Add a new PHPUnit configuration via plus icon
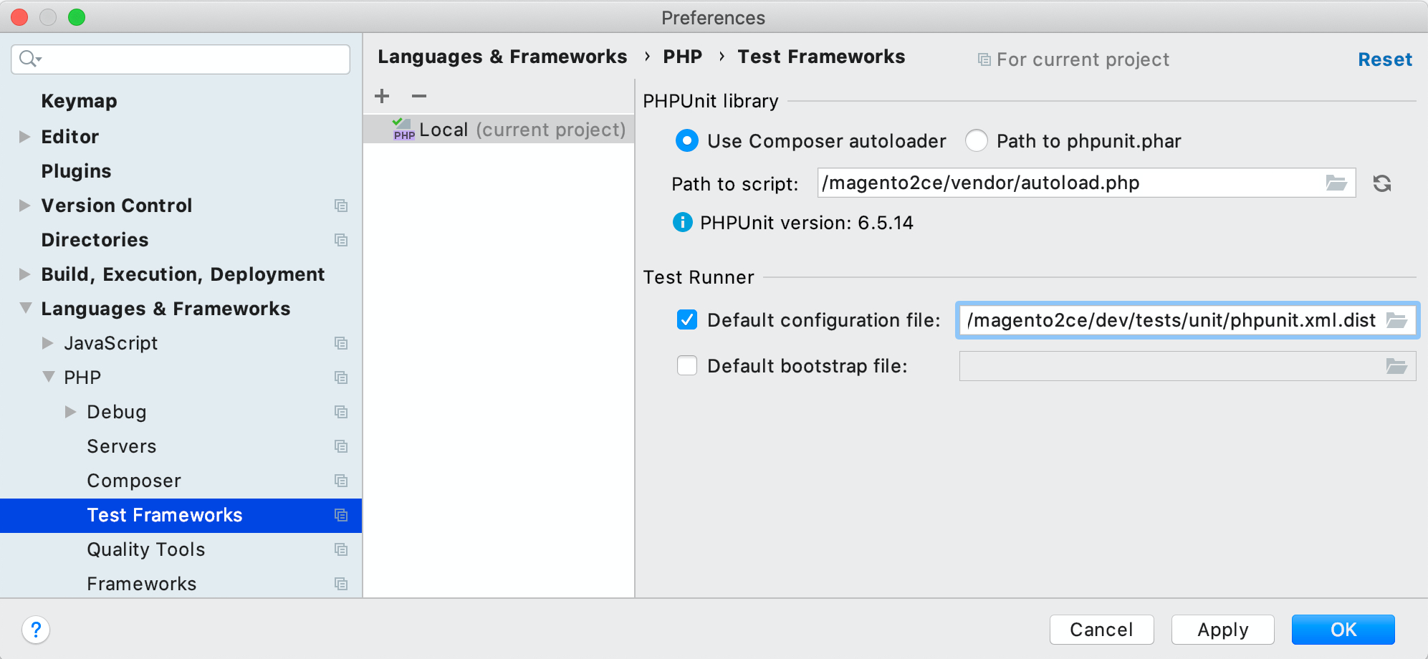This screenshot has height=659, width=1428. 381,95
